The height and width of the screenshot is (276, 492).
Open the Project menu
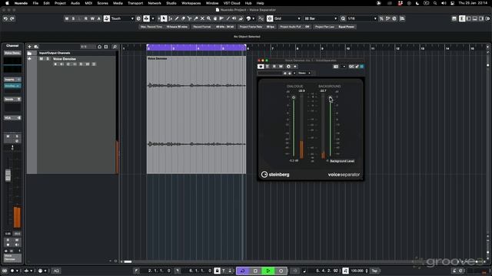[x=60, y=3]
